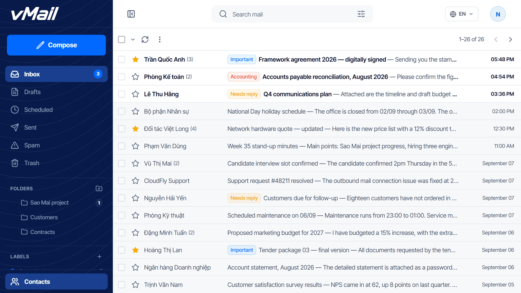Collapse the sidebar panel icon

click(x=131, y=14)
